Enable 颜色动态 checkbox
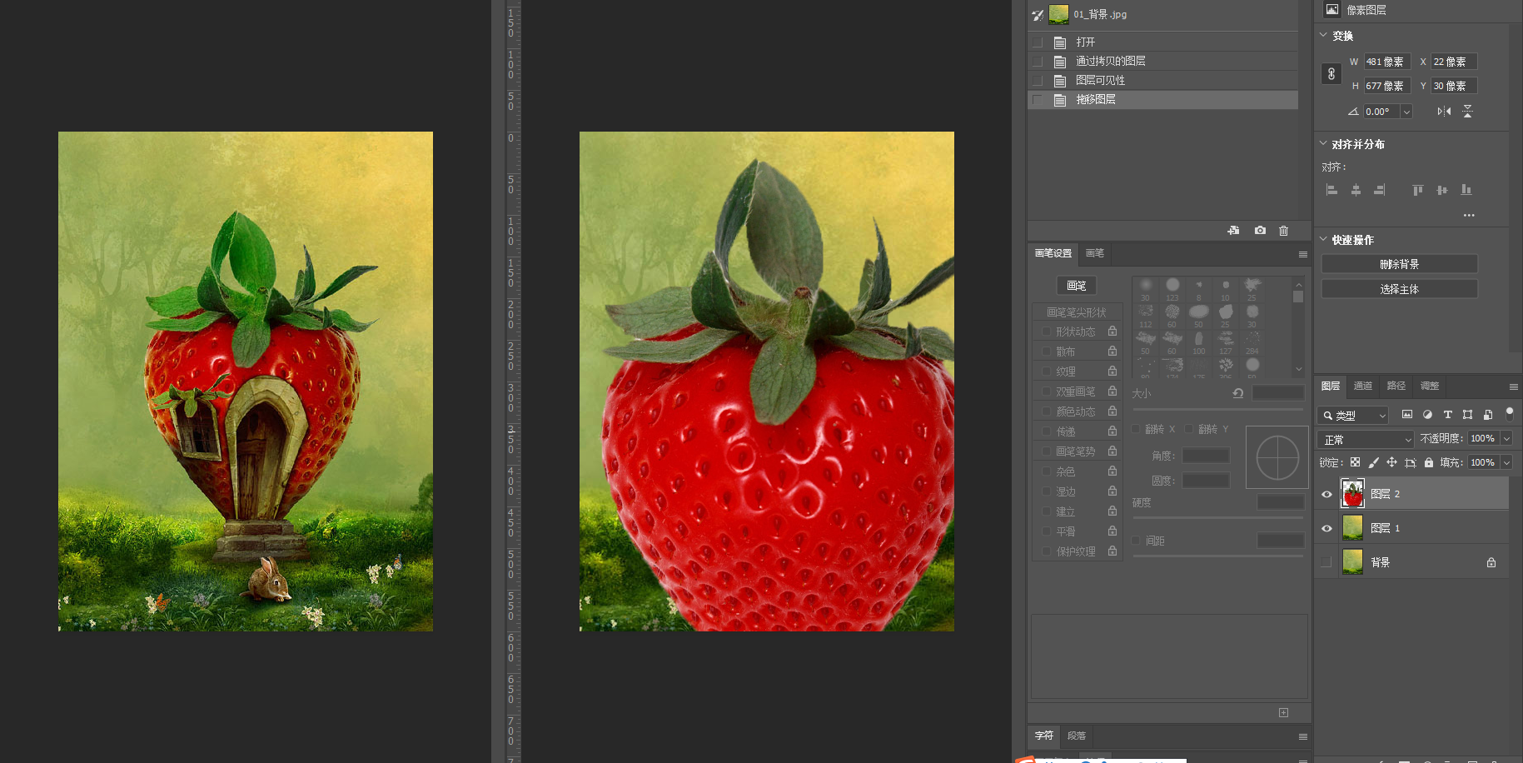This screenshot has width=1523, height=763. tap(1047, 411)
